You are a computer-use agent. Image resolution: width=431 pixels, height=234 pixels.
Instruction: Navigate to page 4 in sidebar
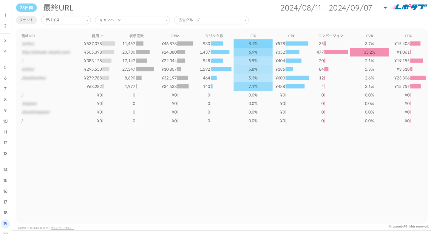pos(5,51)
